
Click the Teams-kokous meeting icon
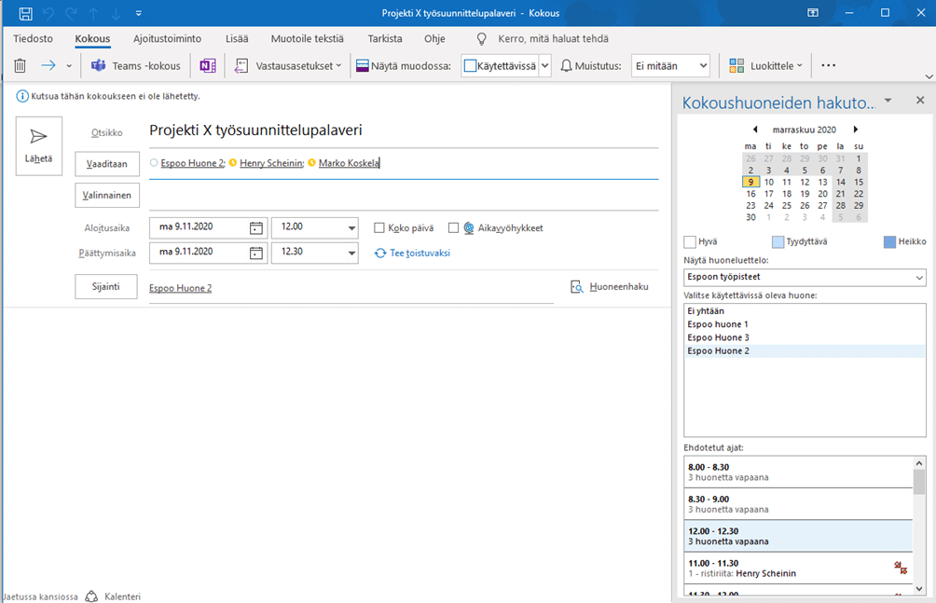[x=99, y=65]
